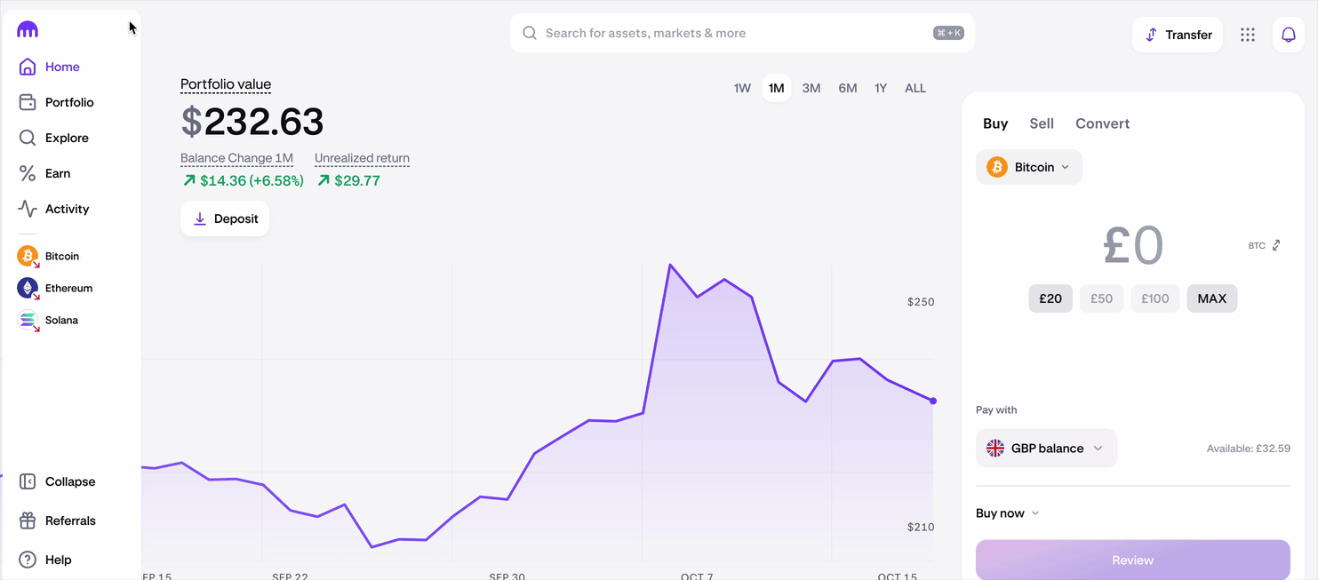Click the Deposit button

(224, 218)
